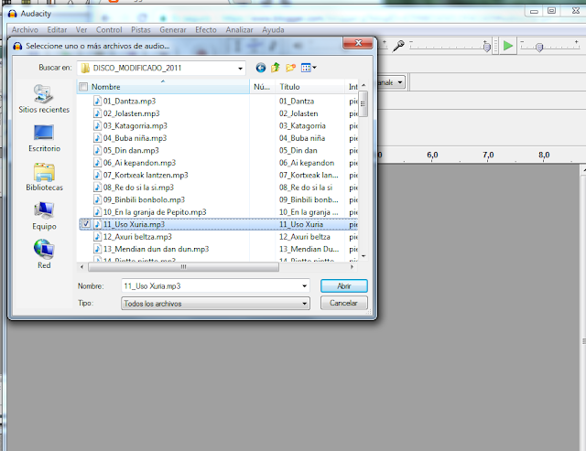Click the green Play button in Audacity

508,46
